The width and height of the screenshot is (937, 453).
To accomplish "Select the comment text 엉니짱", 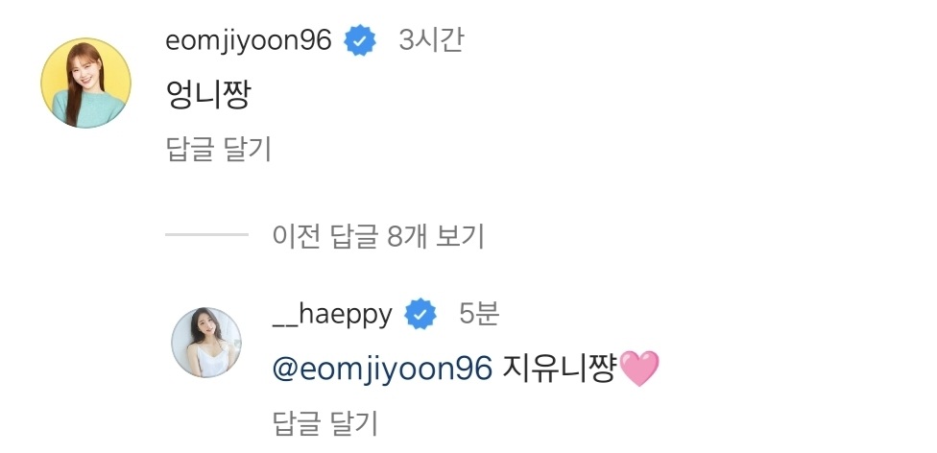I will (x=208, y=95).
